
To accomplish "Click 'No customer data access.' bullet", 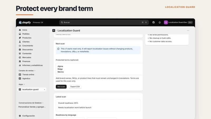I will click(161, 42).
